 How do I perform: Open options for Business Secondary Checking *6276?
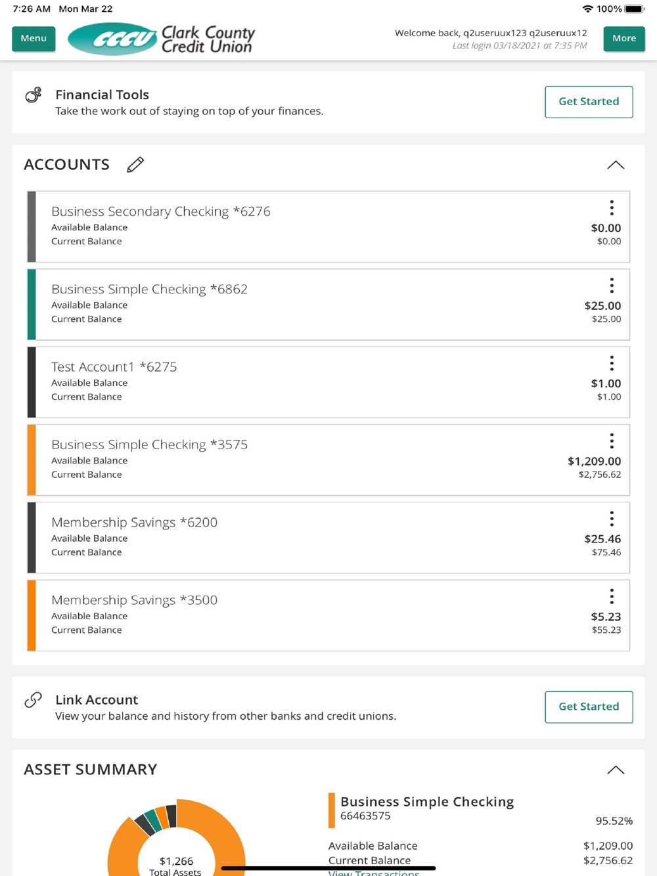(612, 208)
